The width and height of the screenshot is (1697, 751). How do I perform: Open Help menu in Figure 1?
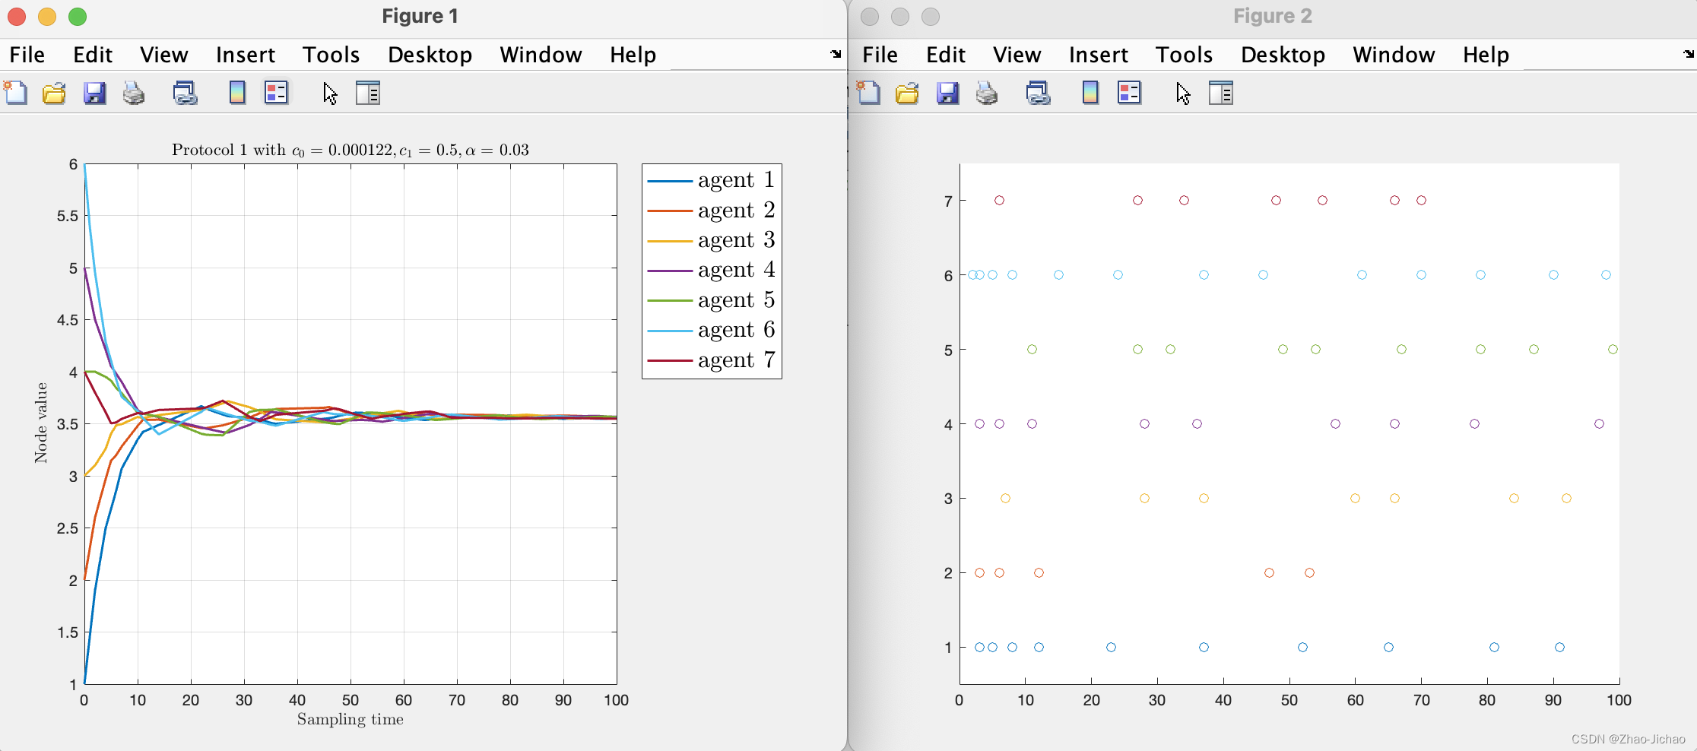[x=633, y=55]
